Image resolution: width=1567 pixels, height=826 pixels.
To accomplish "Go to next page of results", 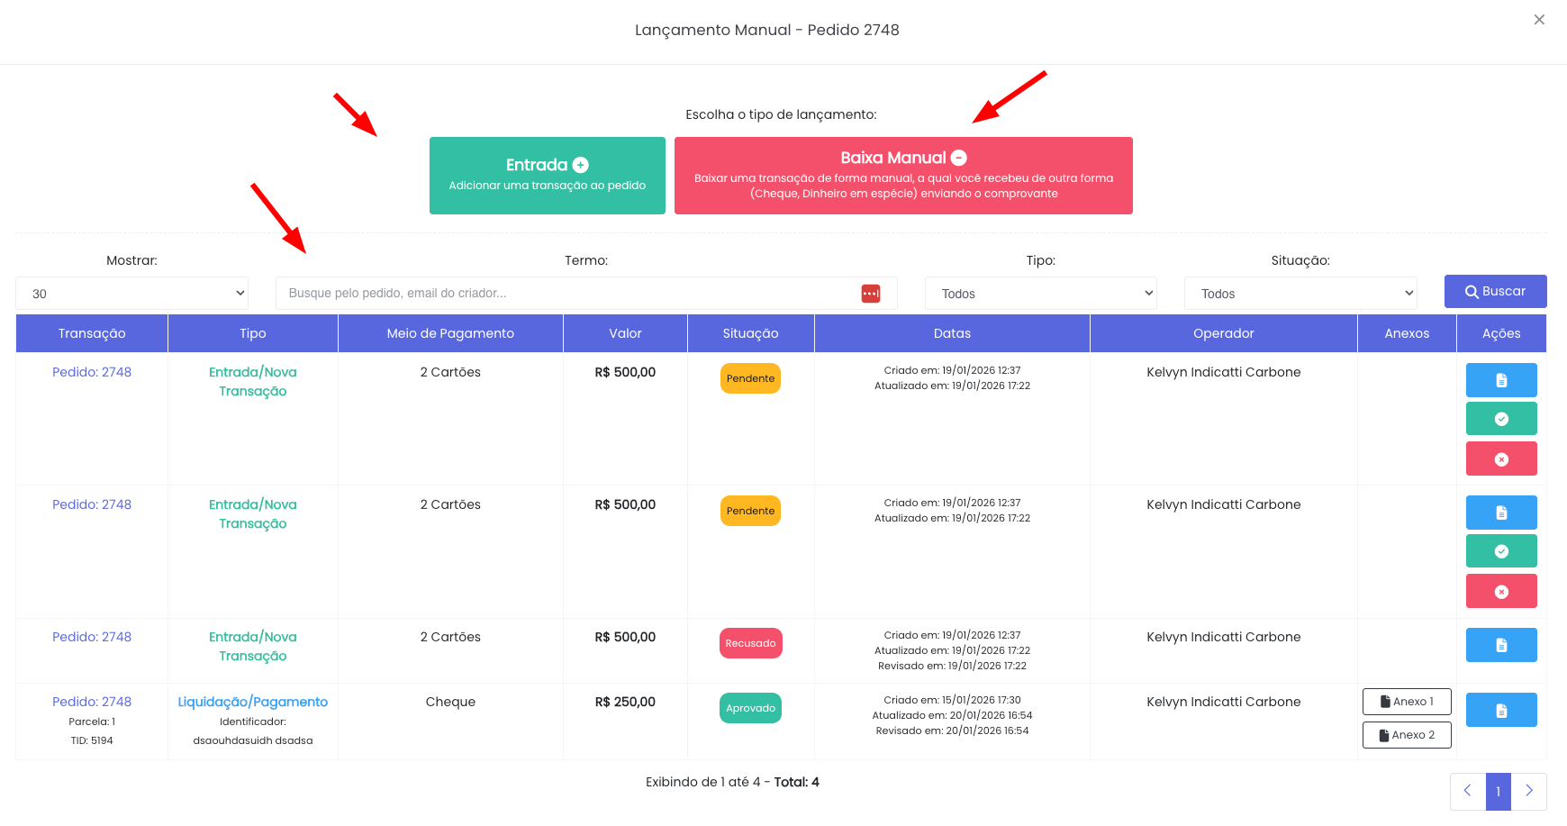I will [1528, 791].
